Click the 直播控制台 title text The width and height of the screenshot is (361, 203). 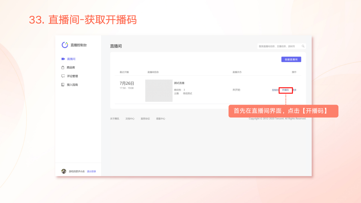[x=79, y=45]
